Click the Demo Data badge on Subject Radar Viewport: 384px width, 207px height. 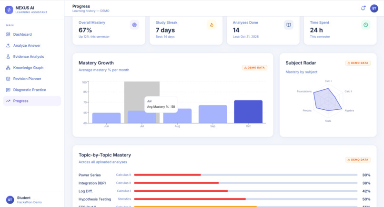coord(358,63)
